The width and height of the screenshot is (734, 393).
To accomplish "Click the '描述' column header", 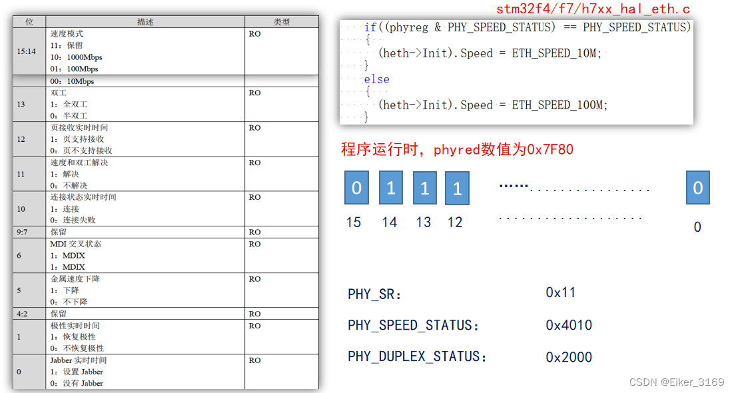I will [145, 21].
